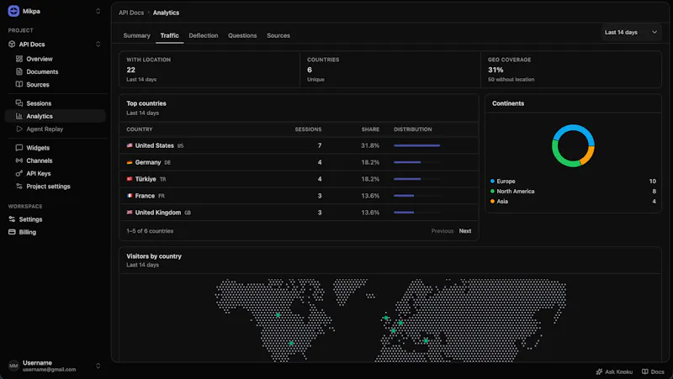Click the Analytics bar chart icon

click(19, 116)
